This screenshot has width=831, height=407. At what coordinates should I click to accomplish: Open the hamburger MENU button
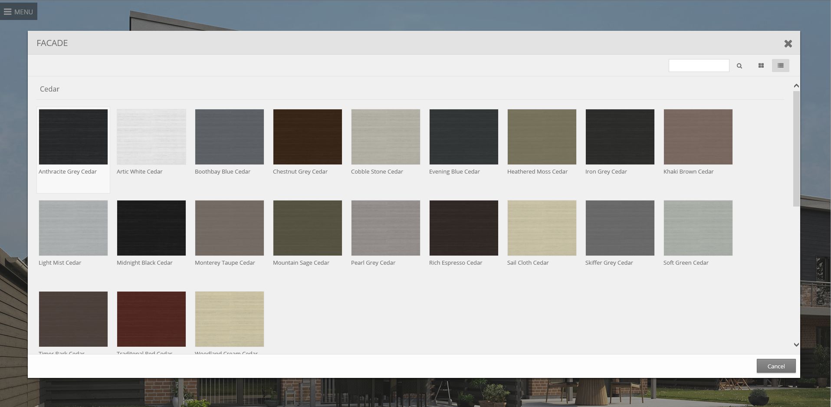[18, 12]
